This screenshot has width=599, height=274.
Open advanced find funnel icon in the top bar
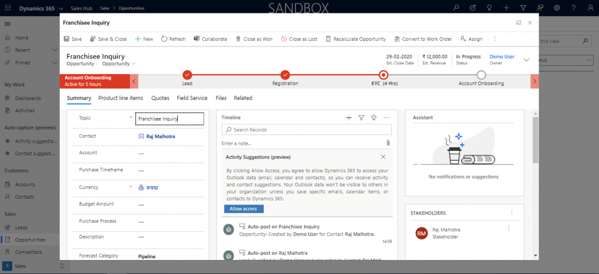(524, 8)
